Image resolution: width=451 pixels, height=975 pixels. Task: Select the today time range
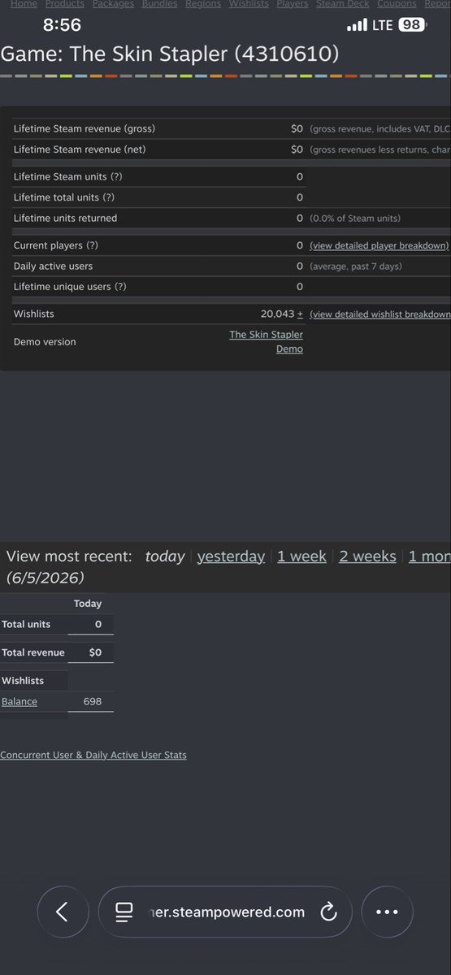[x=165, y=557]
